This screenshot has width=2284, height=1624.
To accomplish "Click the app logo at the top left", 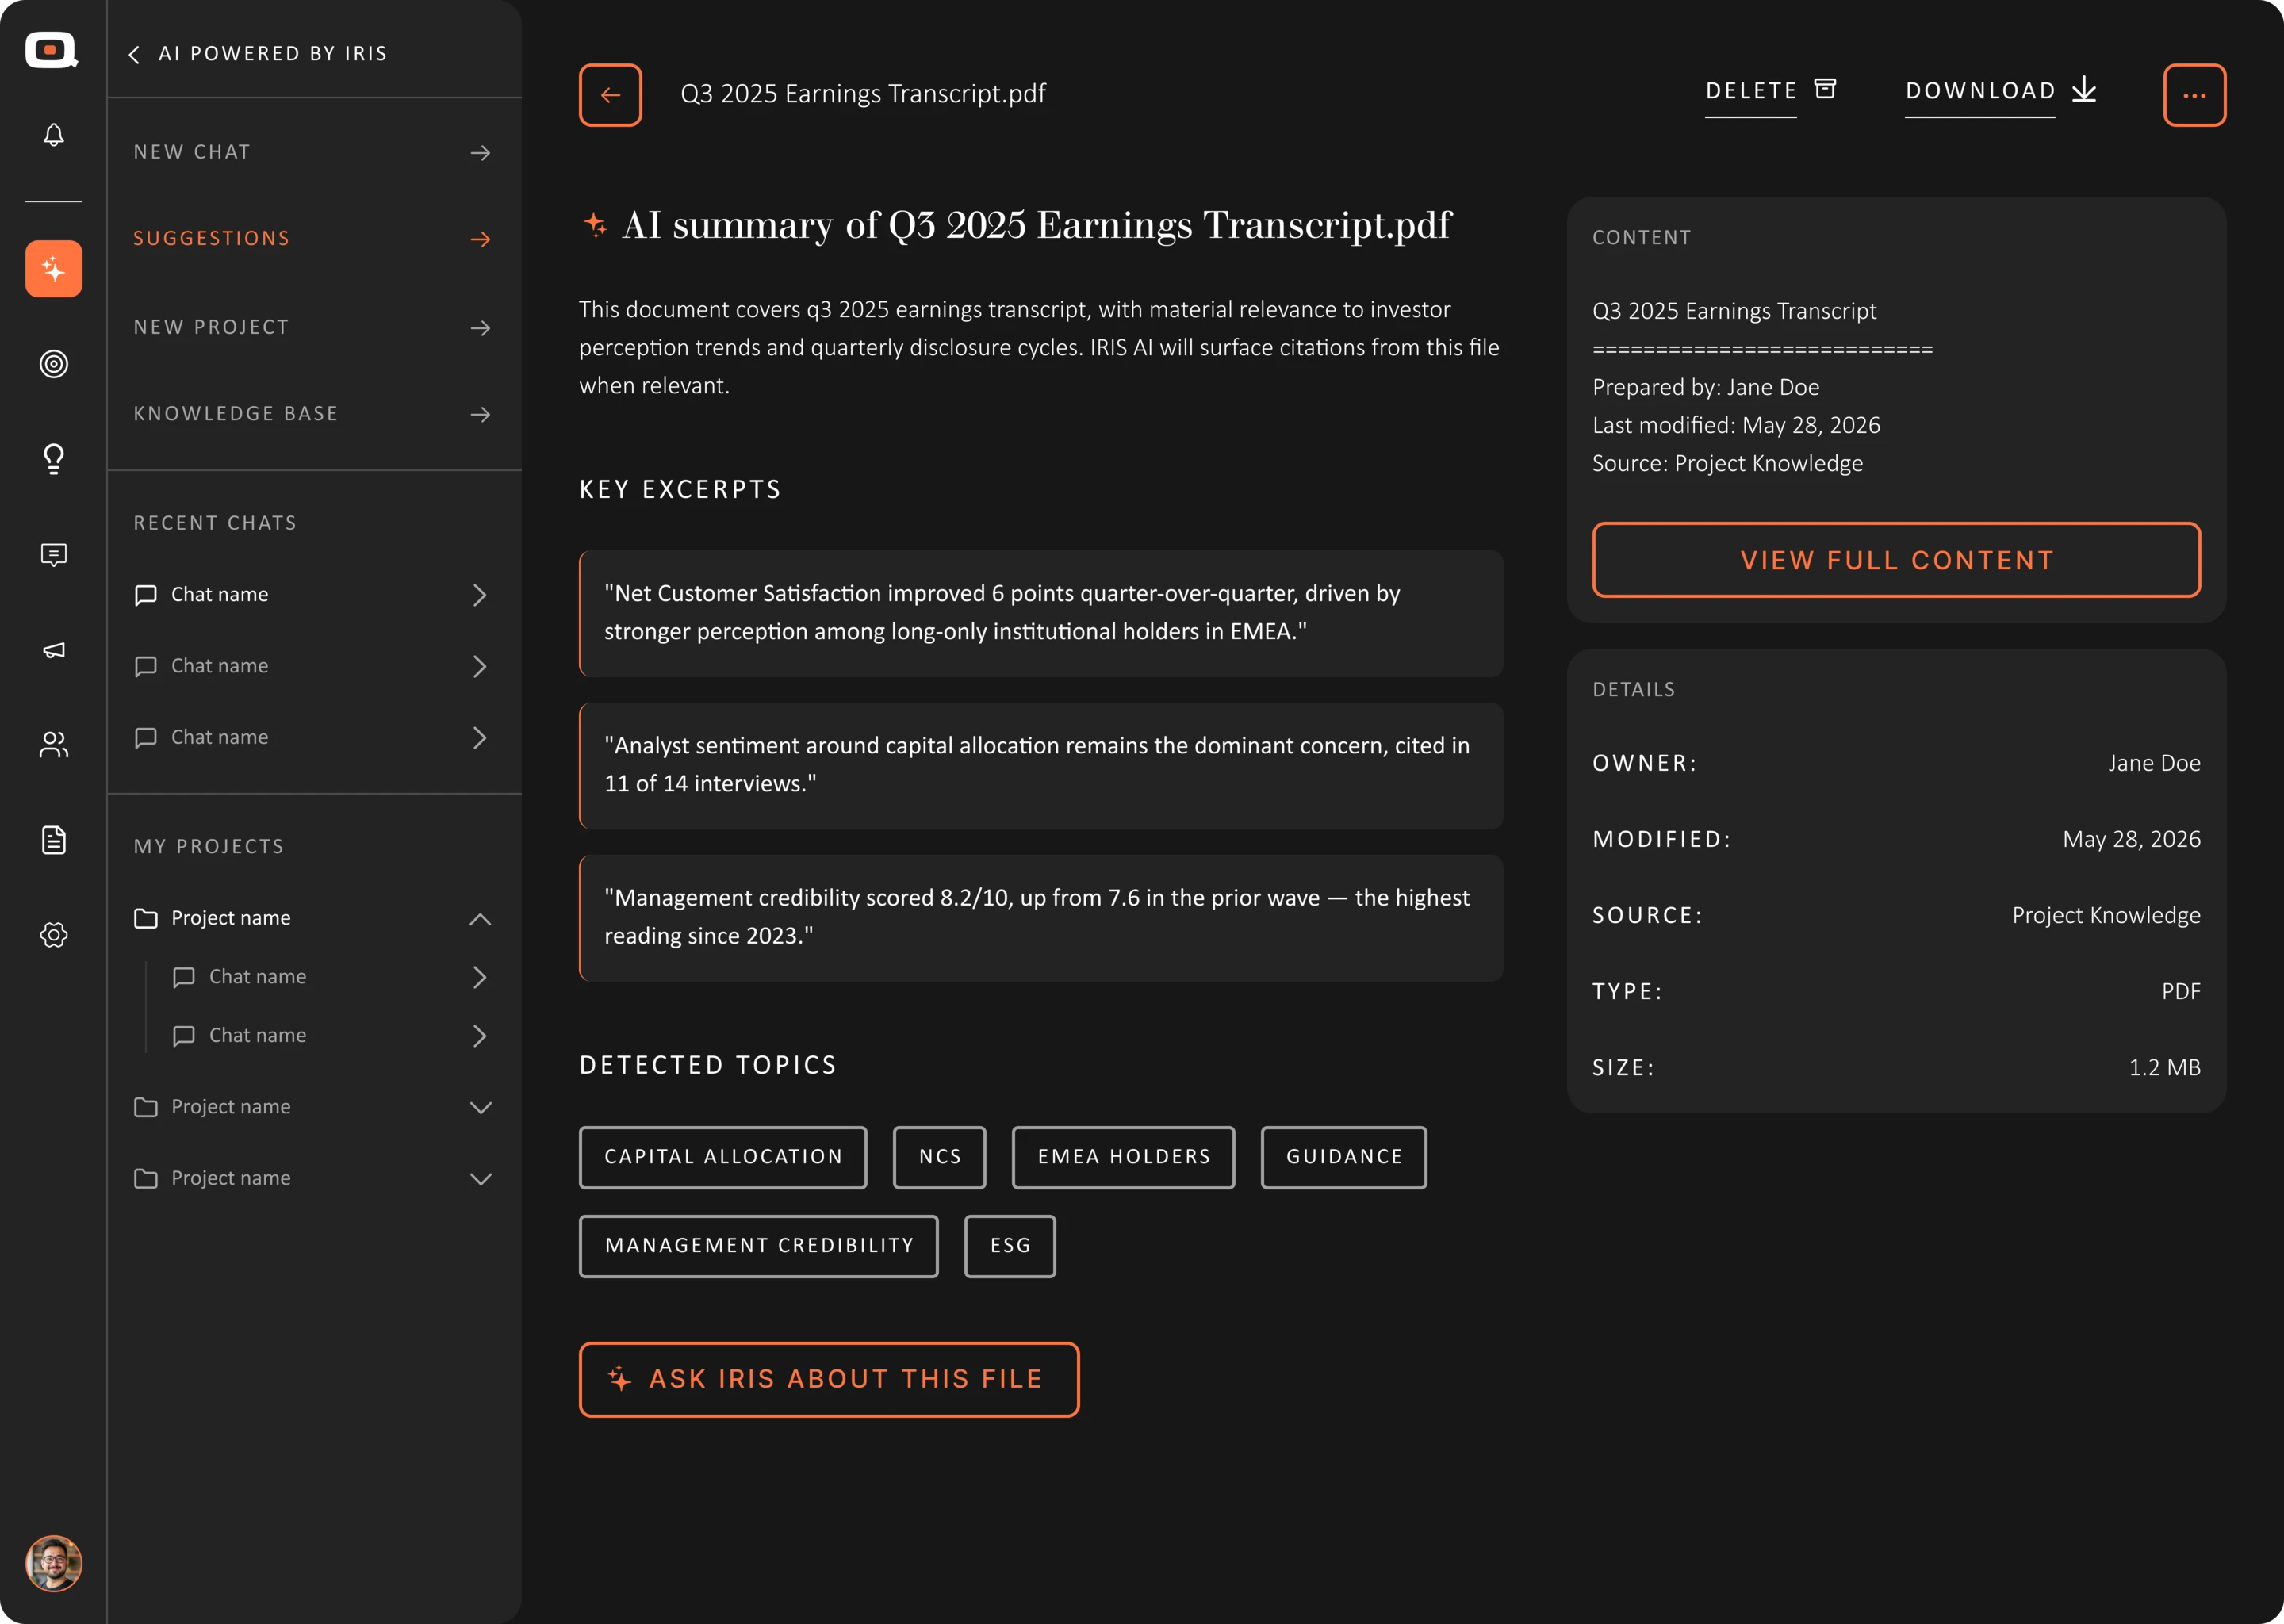I will point(52,50).
